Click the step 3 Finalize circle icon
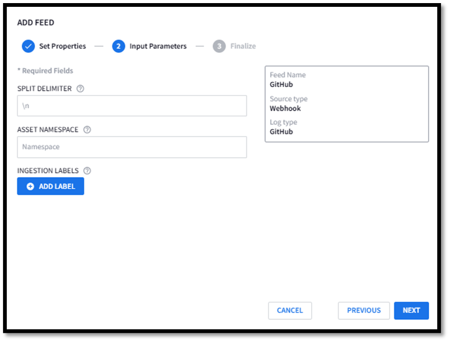The width and height of the screenshot is (449, 341). 219,46
